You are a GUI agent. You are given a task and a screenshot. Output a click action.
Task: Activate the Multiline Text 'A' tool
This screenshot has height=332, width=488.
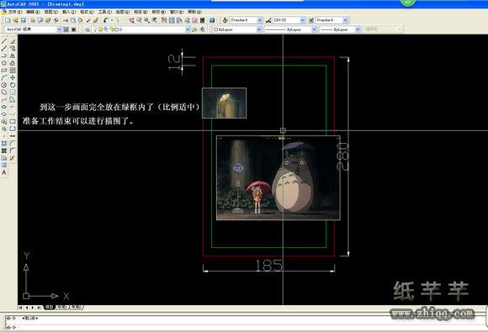[4, 172]
